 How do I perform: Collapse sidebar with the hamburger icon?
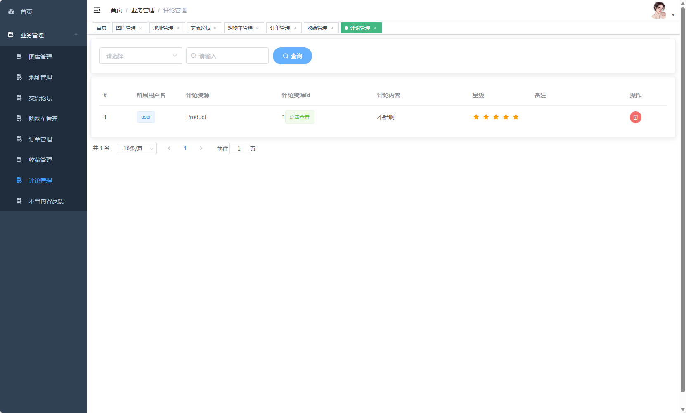coord(97,10)
